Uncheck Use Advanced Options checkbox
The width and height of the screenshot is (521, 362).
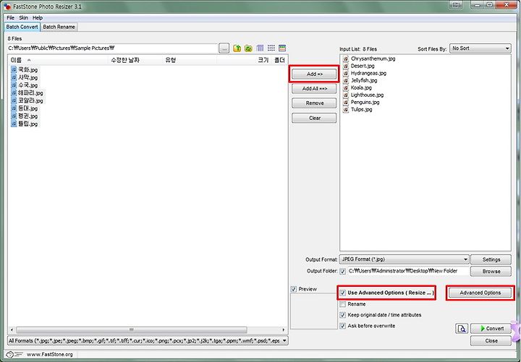[x=342, y=293]
